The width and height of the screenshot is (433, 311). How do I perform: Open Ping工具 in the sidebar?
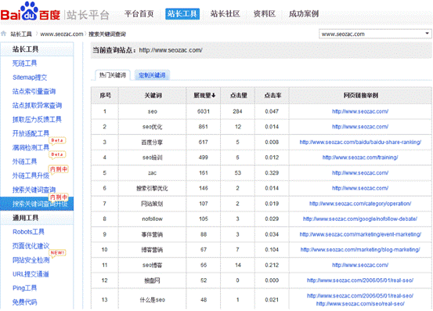coord(24,288)
